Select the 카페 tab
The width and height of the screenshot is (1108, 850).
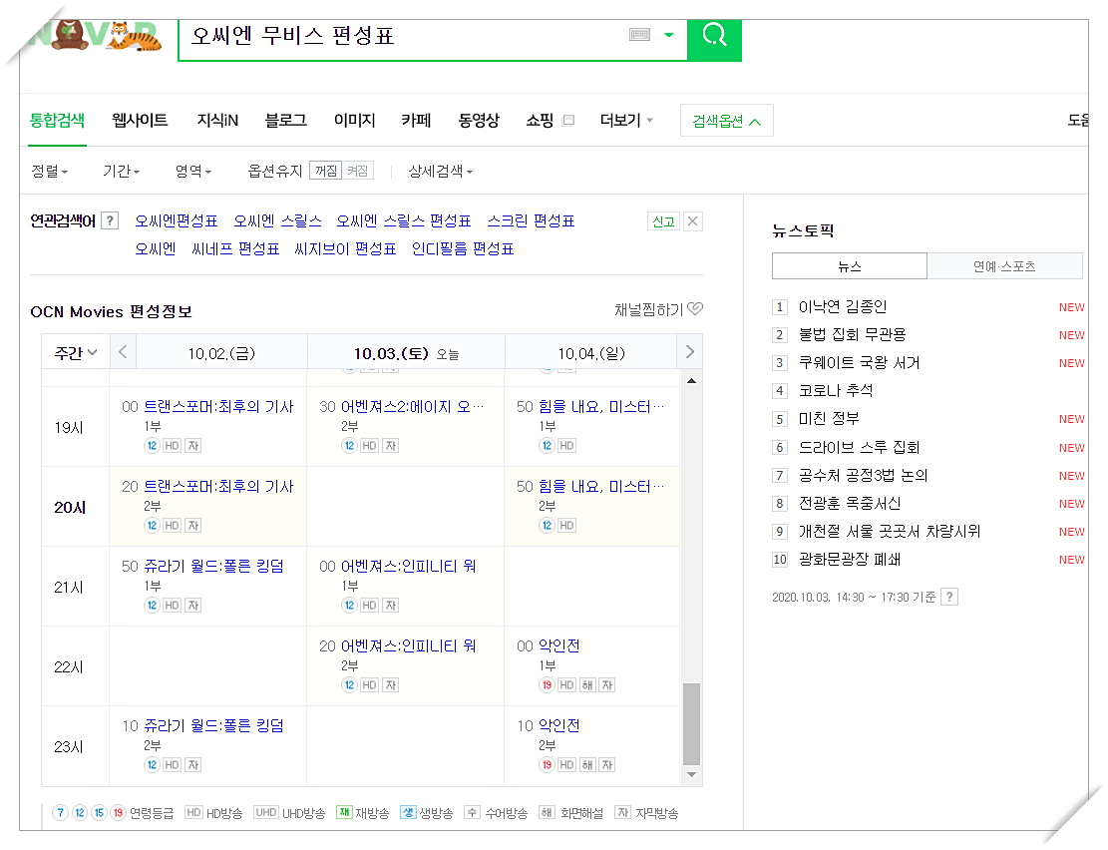pos(416,120)
